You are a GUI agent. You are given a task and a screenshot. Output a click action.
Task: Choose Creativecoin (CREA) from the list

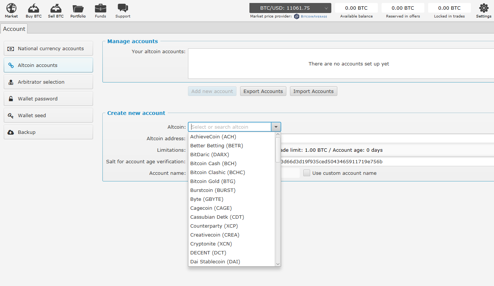(232, 235)
